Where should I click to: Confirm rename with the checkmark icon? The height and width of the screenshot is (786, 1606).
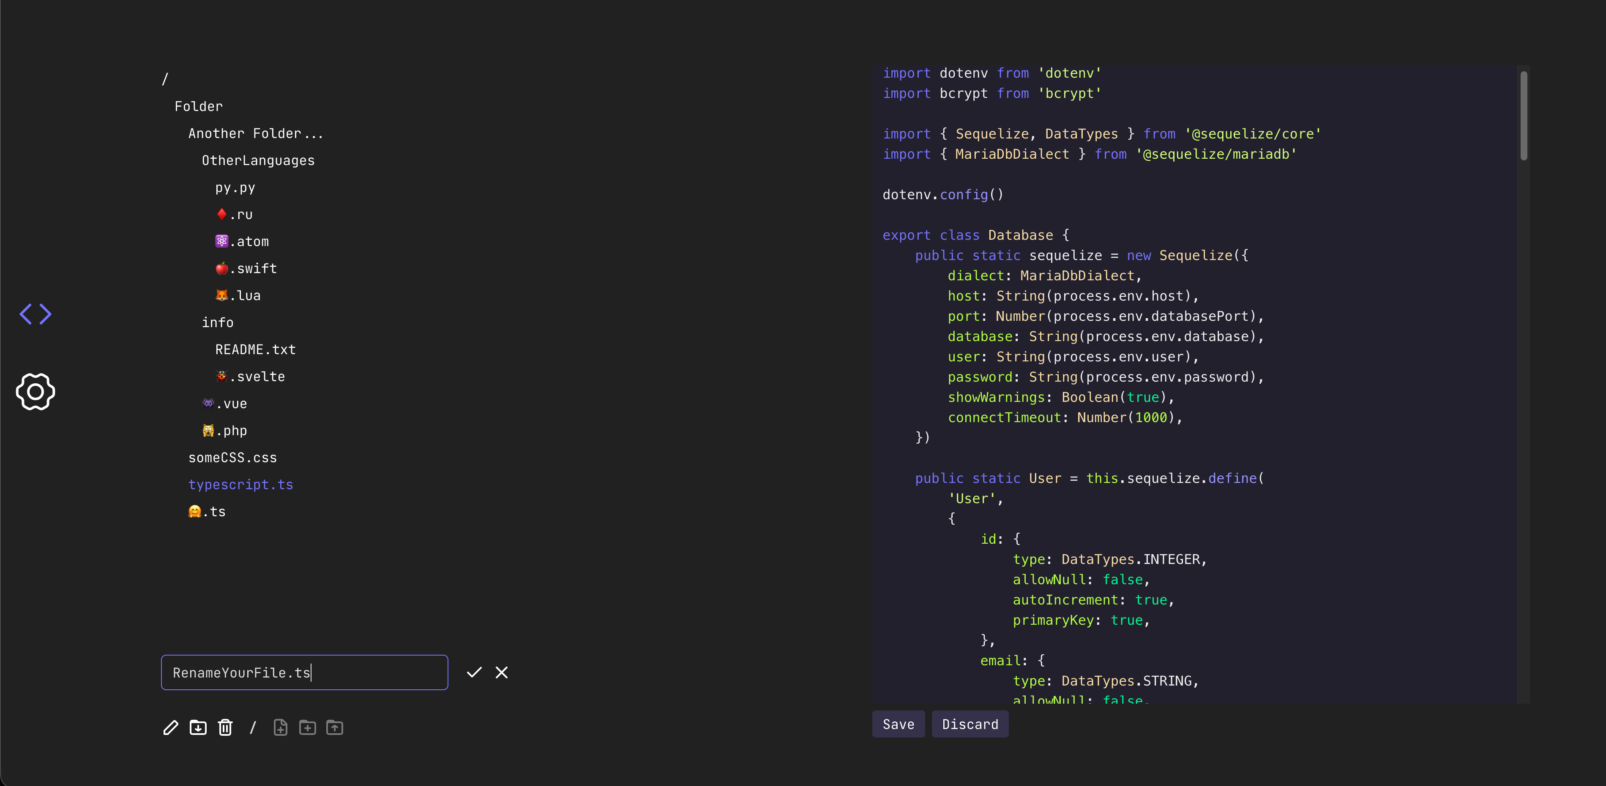(x=475, y=672)
